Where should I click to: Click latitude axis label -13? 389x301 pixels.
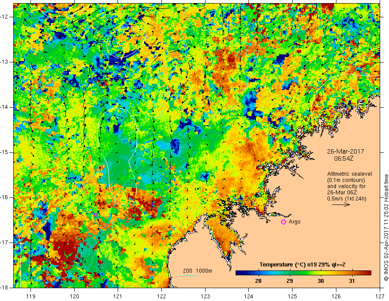tap(5, 62)
